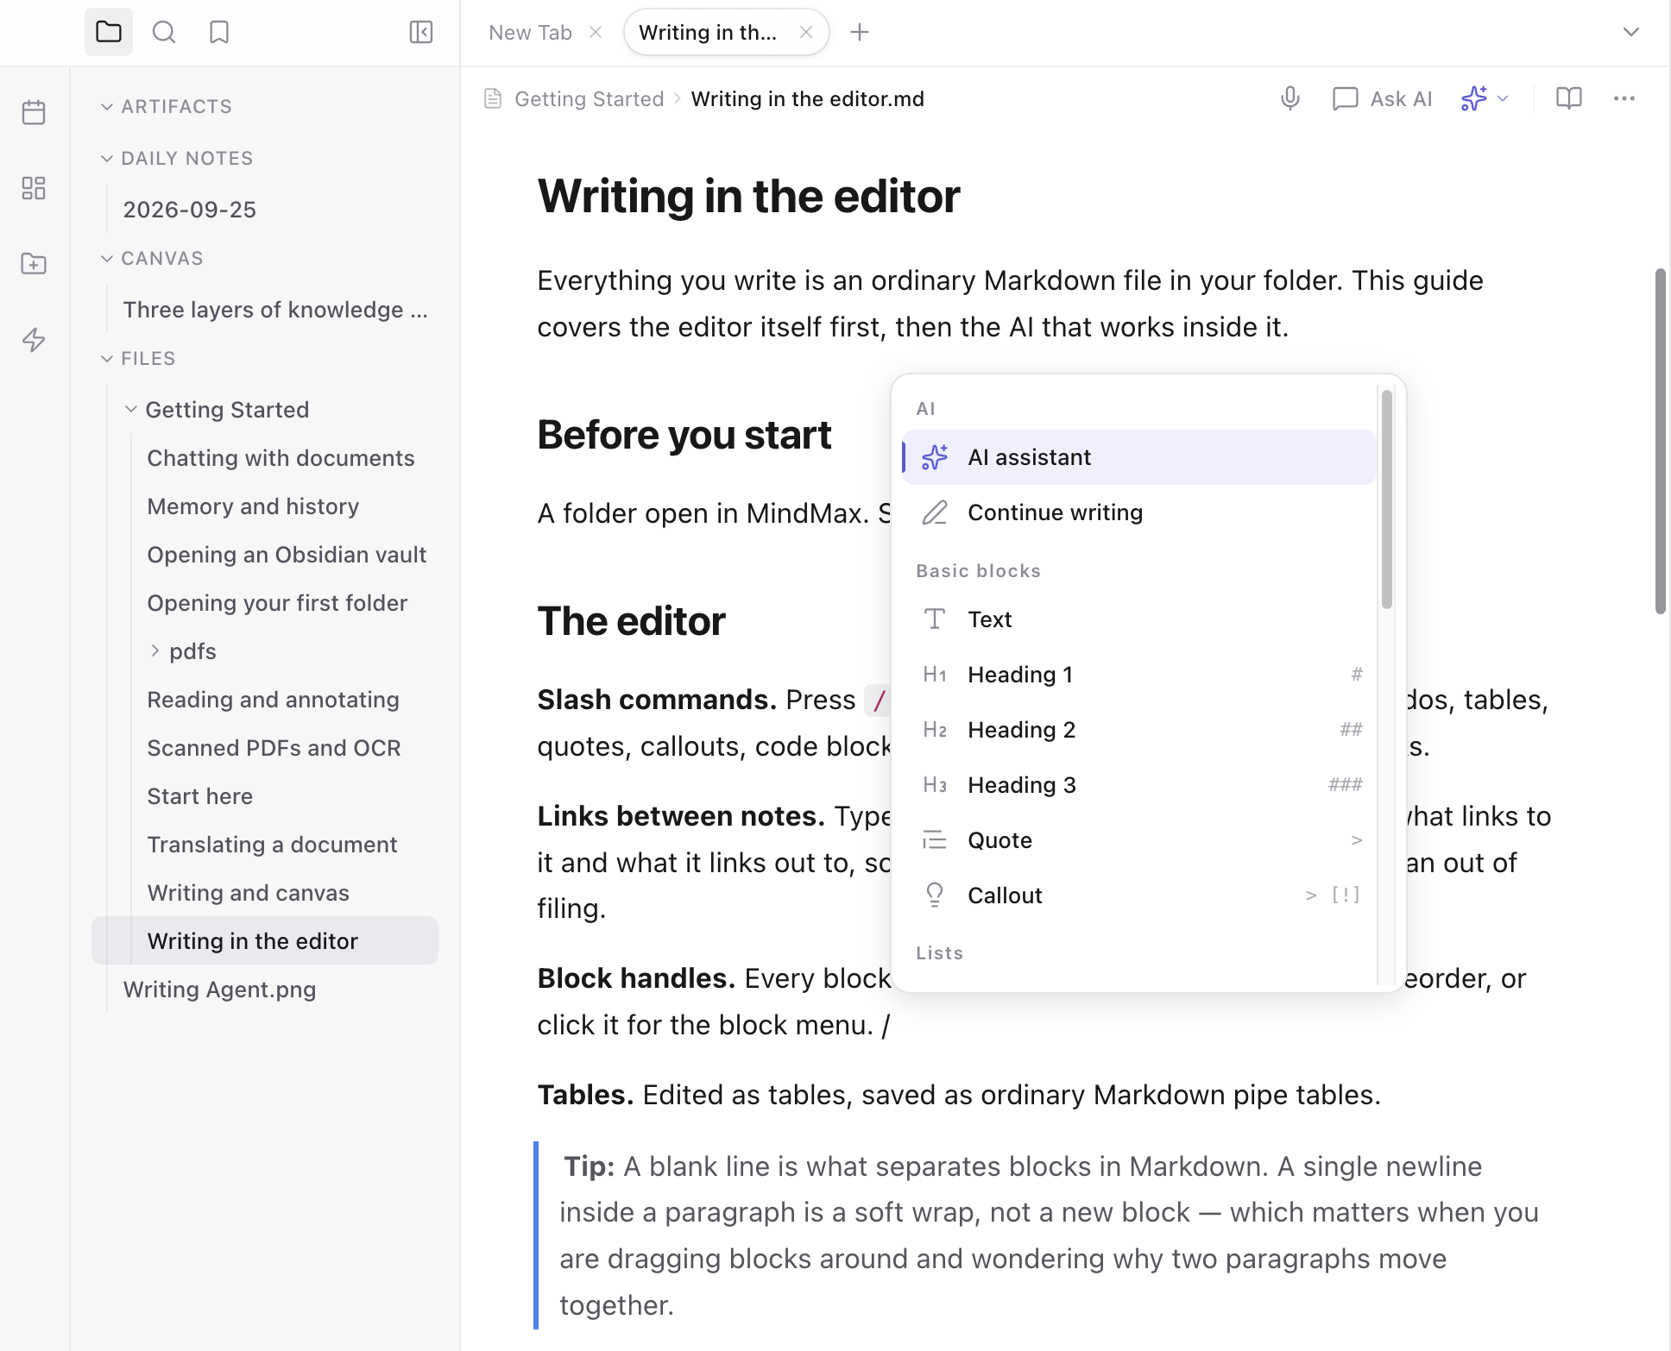1671x1351 pixels.
Task: Switch to the New Tab tab
Action: pyautogui.click(x=530, y=32)
